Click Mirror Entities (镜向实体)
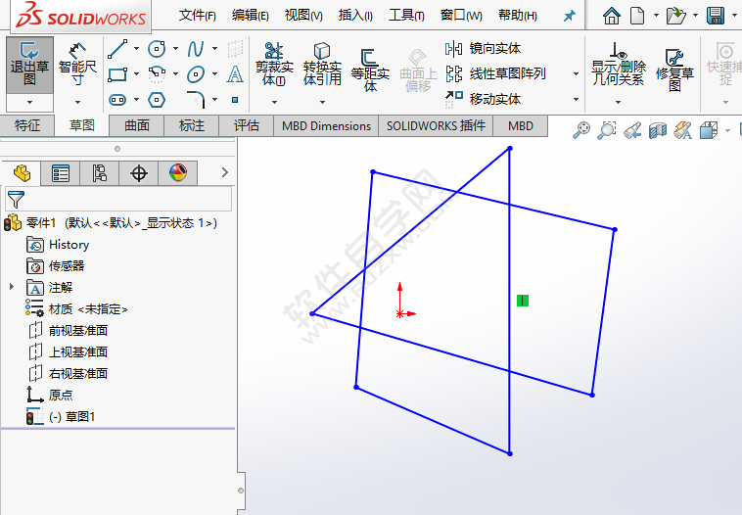 483,48
